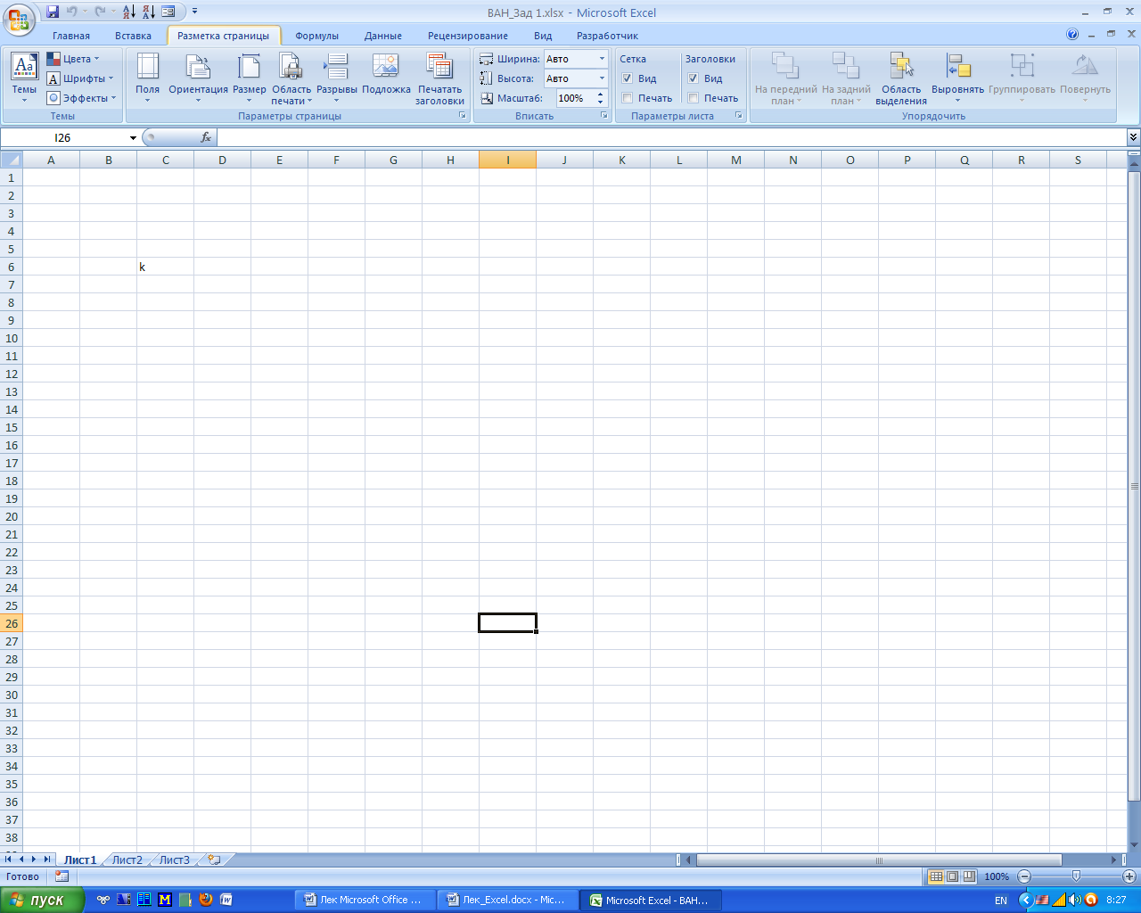Expand the formula bar

1133,137
